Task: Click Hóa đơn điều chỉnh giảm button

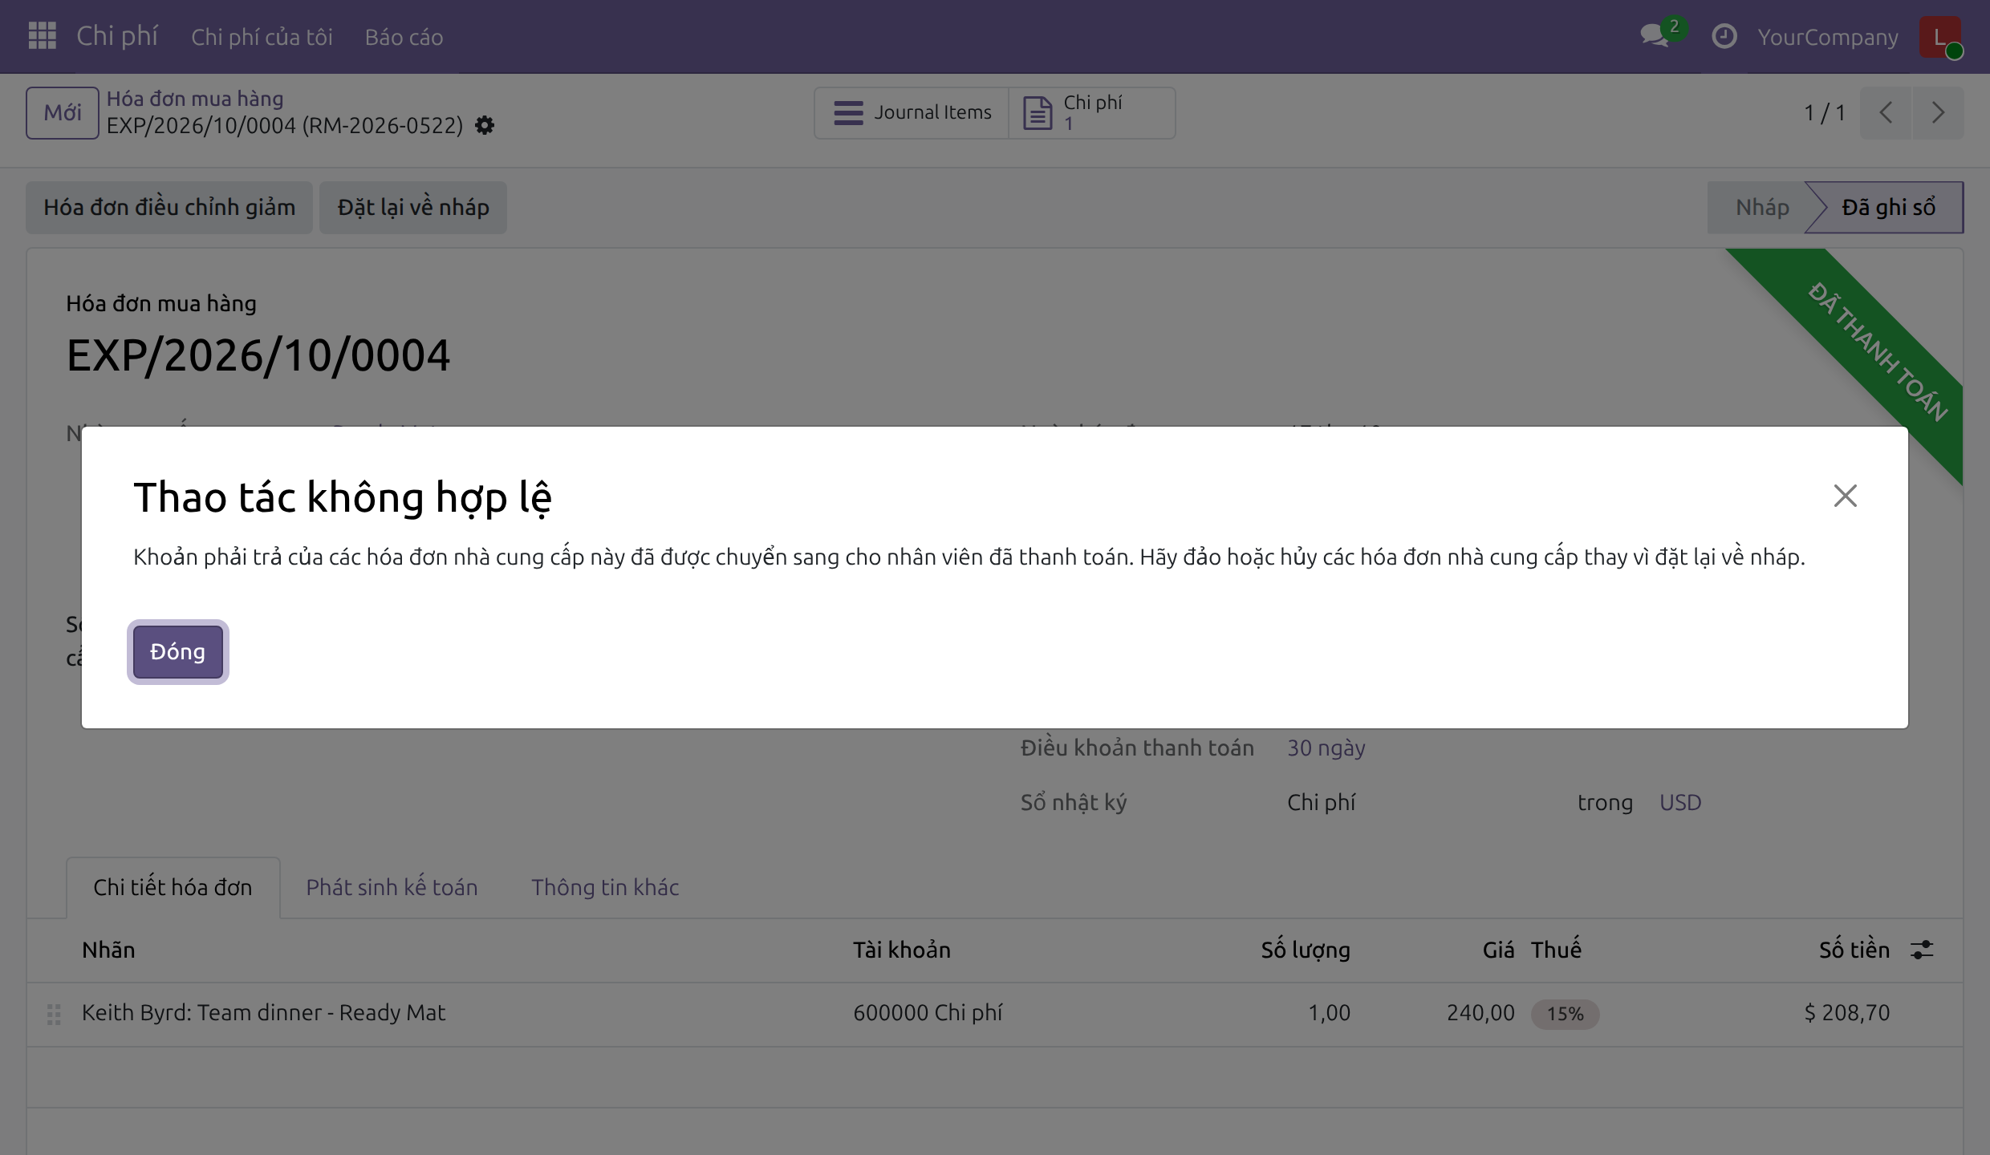Action: pos(169,207)
